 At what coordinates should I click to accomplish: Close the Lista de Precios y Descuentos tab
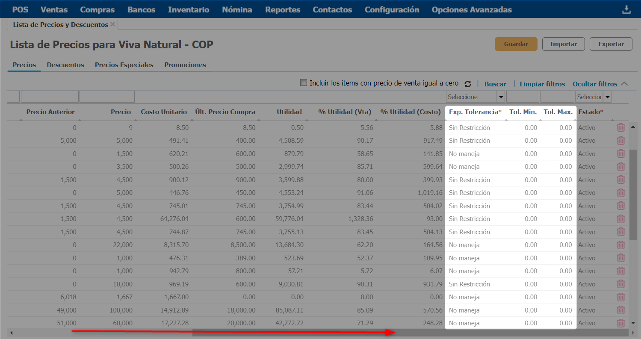click(x=113, y=24)
